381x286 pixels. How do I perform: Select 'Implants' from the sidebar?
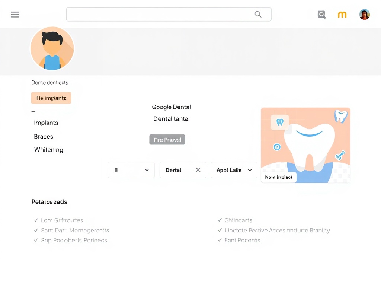pos(46,123)
